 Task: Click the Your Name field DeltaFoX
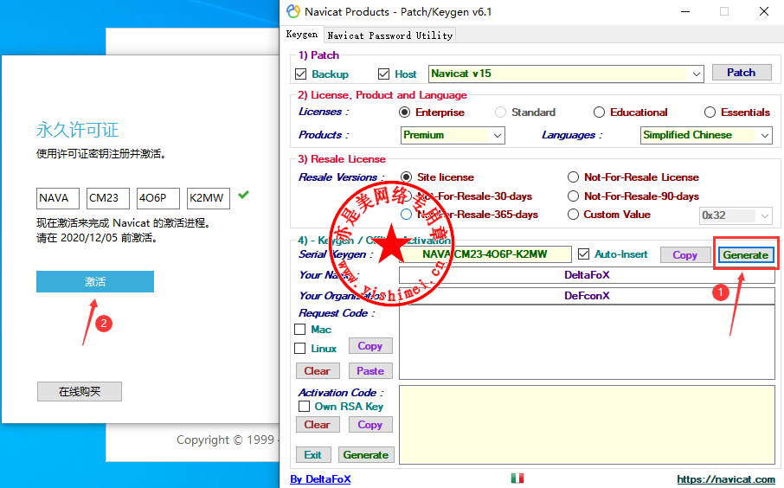pos(587,275)
